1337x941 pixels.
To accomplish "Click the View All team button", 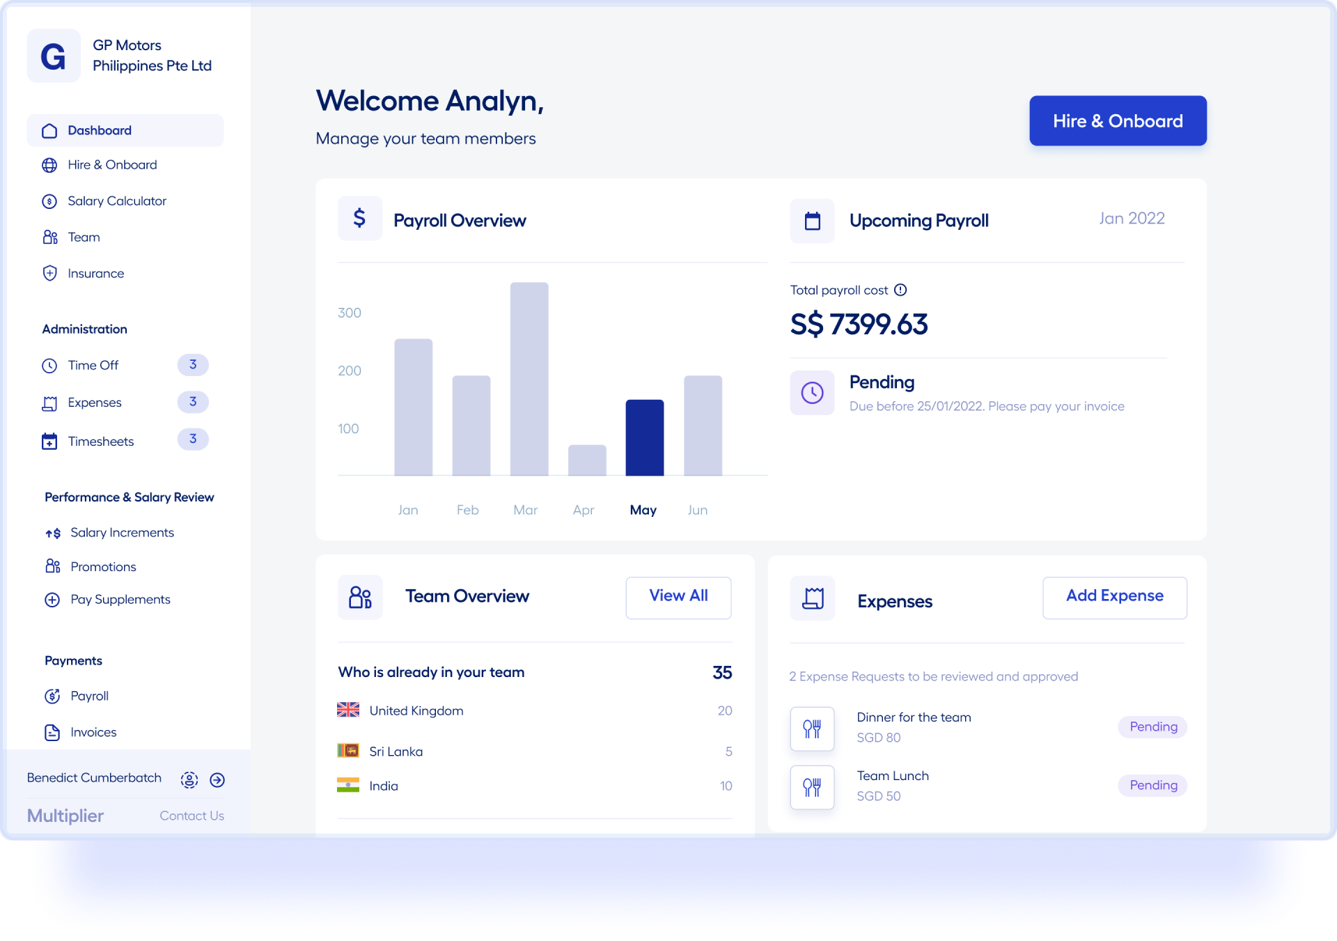I will coord(678,597).
